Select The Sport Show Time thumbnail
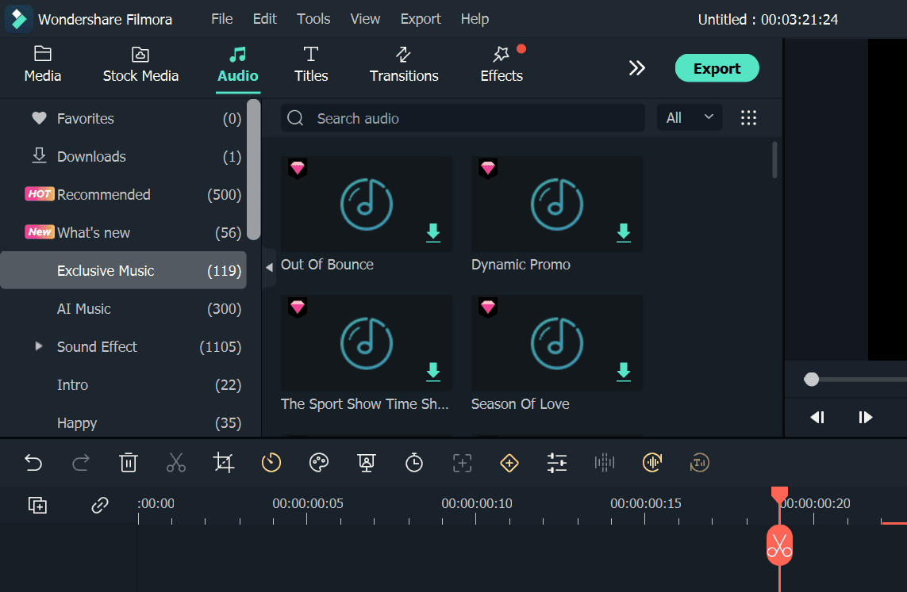Image resolution: width=907 pixels, height=592 pixels. (367, 343)
